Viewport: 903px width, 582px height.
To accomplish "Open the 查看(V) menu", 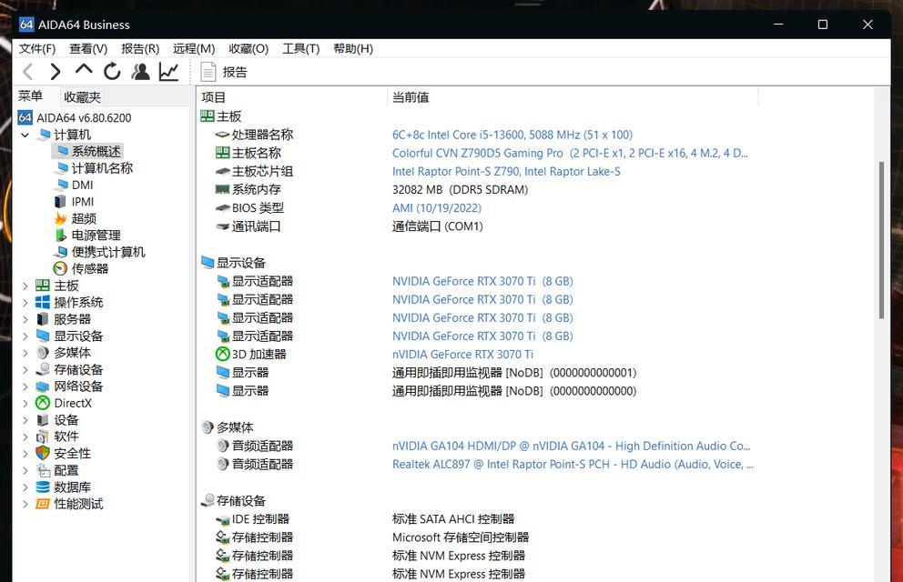I will pyautogui.click(x=88, y=49).
